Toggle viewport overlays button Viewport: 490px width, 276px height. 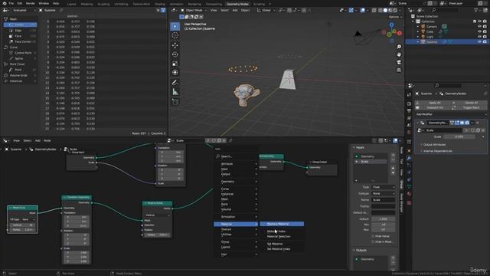[362, 10]
